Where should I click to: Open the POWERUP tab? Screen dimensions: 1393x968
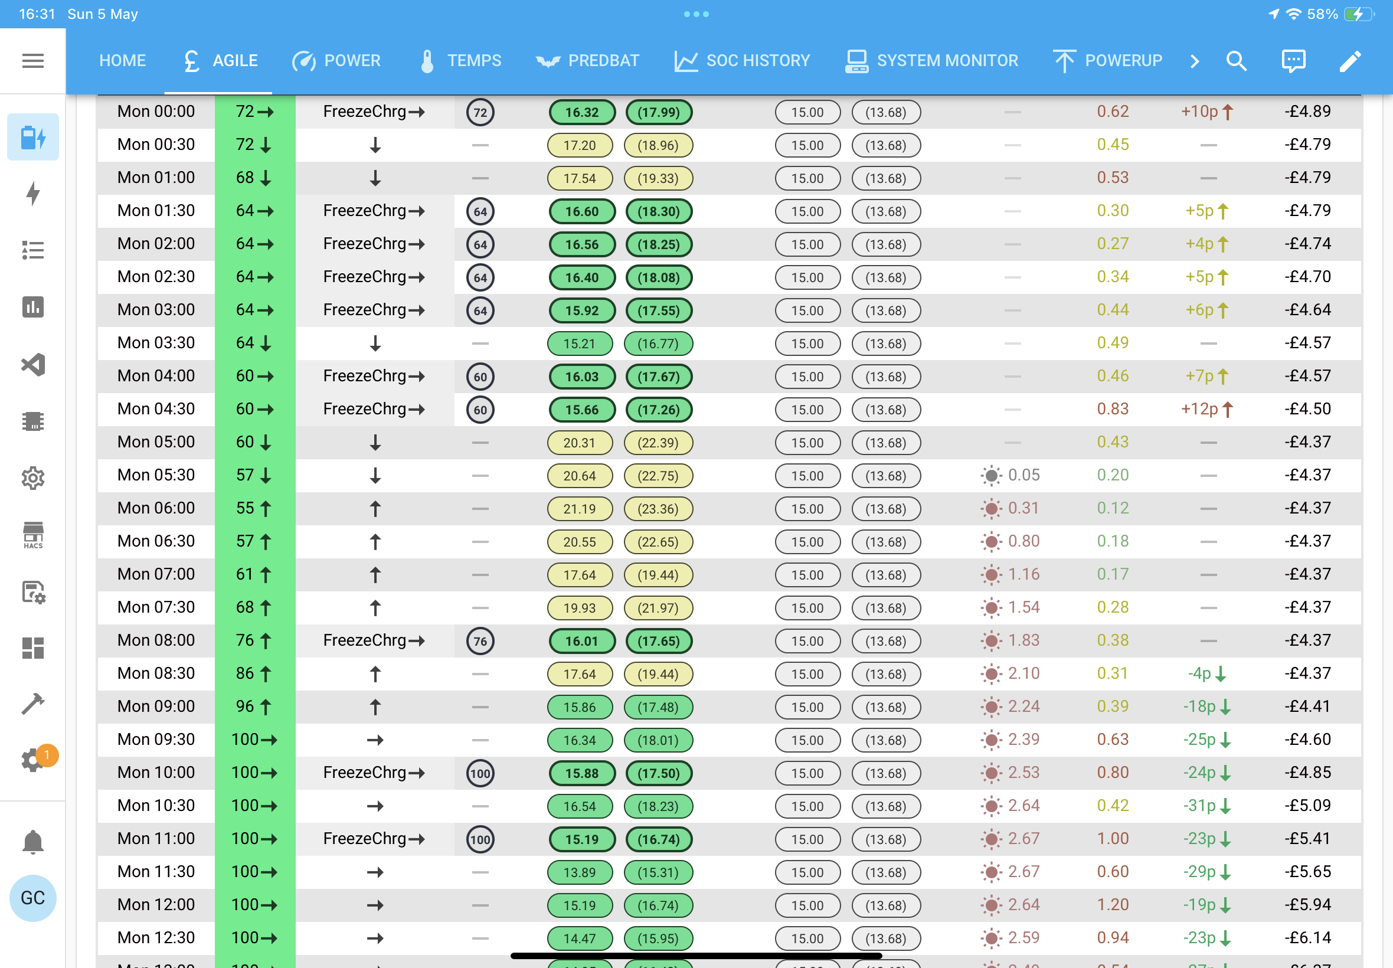1108,61
